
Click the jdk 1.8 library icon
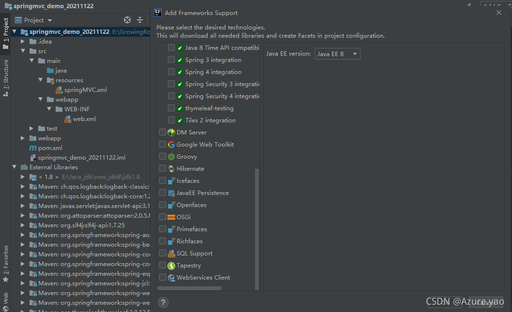(32, 177)
